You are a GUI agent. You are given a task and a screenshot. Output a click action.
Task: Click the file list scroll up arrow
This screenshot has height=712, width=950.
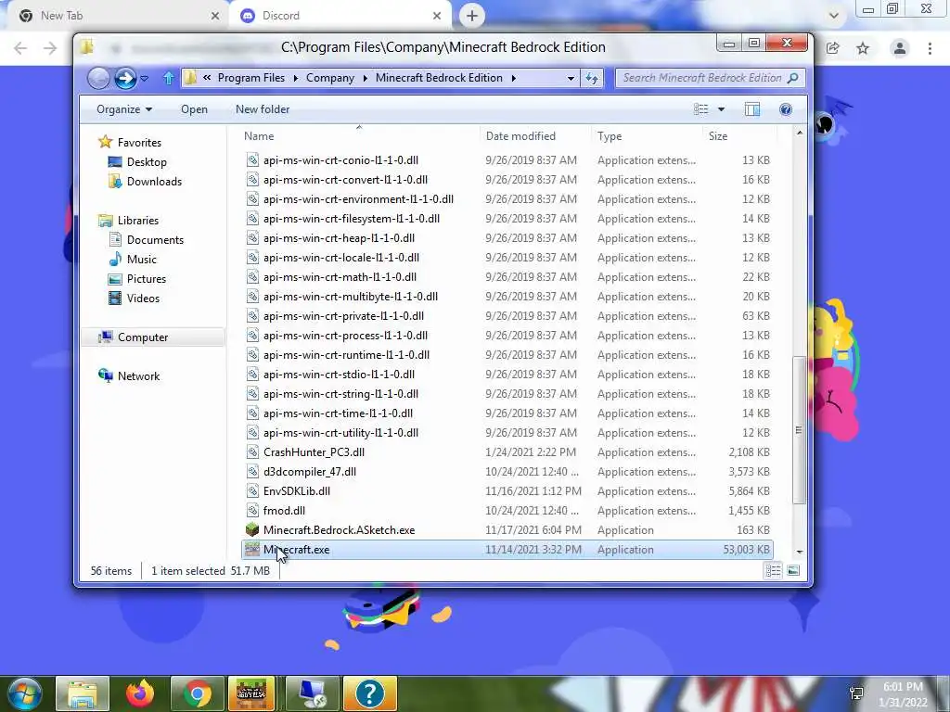coord(799,133)
